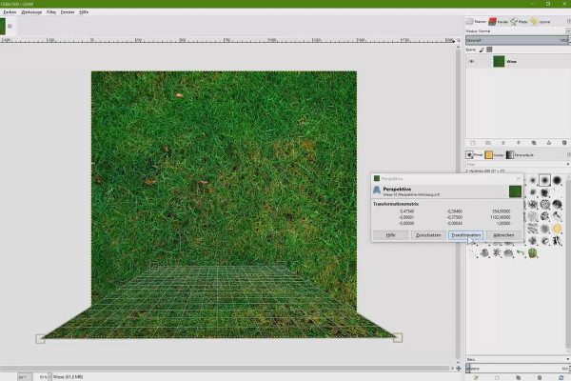Switch to the Pfade tab
The width and height of the screenshot is (571, 381).
[519, 22]
